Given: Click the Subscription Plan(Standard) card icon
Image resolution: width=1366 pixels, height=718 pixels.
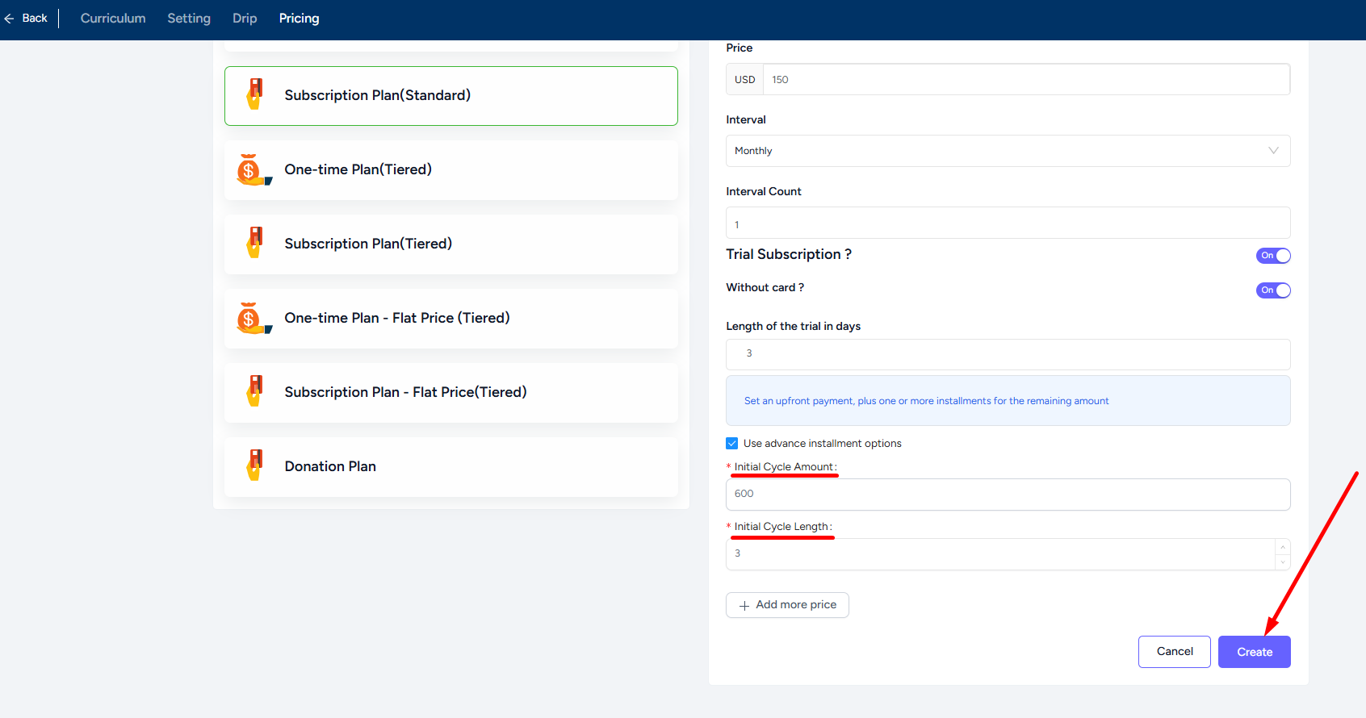Looking at the screenshot, I should click(254, 94).
